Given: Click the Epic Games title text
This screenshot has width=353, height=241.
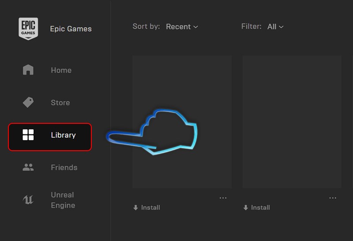Looking at the screenshot, I should 71,29.
